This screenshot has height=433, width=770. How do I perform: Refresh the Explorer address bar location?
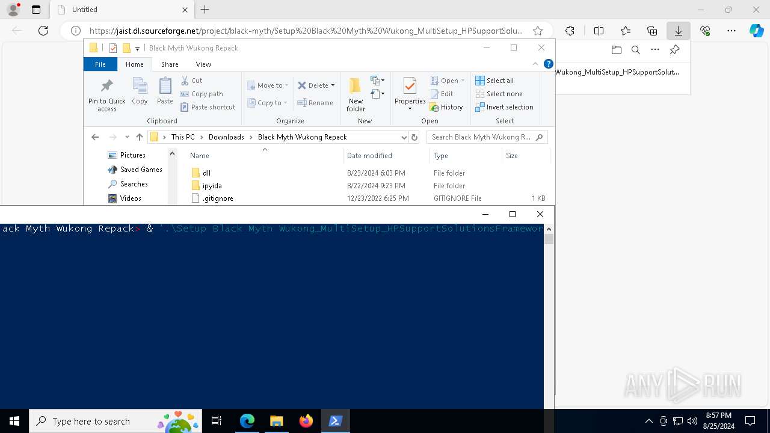414,137
